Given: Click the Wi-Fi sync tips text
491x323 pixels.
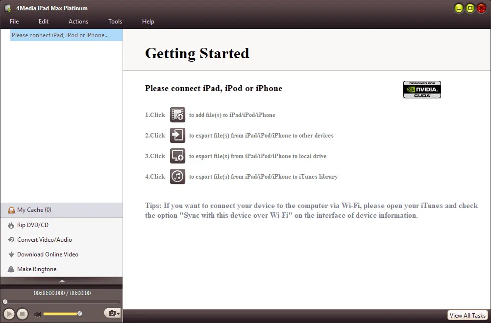Looking at the screenshot, I should click(x=311, y=210).
